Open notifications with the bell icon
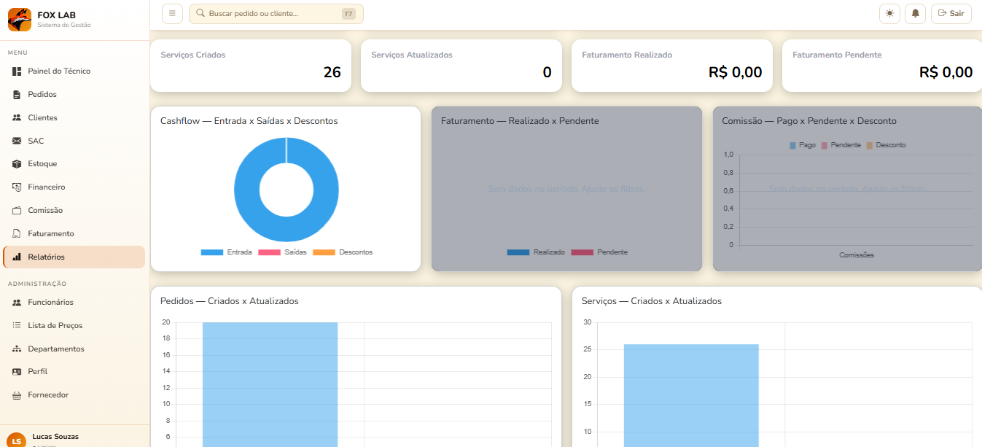The height and width of the screenshot is (447, 982). point(915,14)
